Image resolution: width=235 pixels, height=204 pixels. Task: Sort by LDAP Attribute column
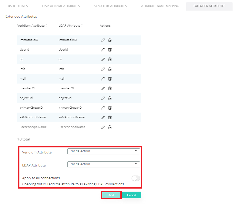coord(71,26)
